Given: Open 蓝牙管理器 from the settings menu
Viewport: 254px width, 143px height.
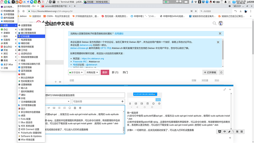Looking at the screenshot, I should 31,67.
